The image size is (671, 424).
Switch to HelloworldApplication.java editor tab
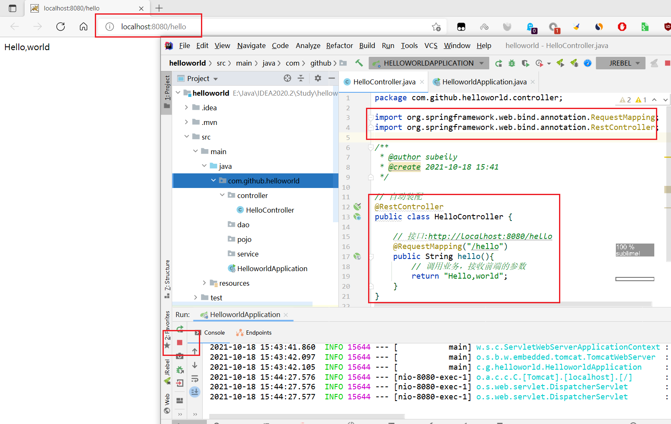[484, 82]
